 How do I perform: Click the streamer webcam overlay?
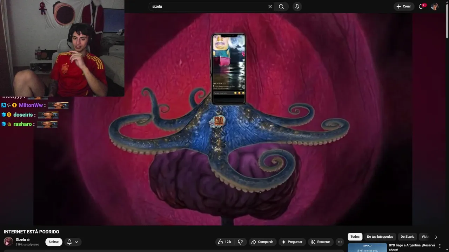(62, 48)
